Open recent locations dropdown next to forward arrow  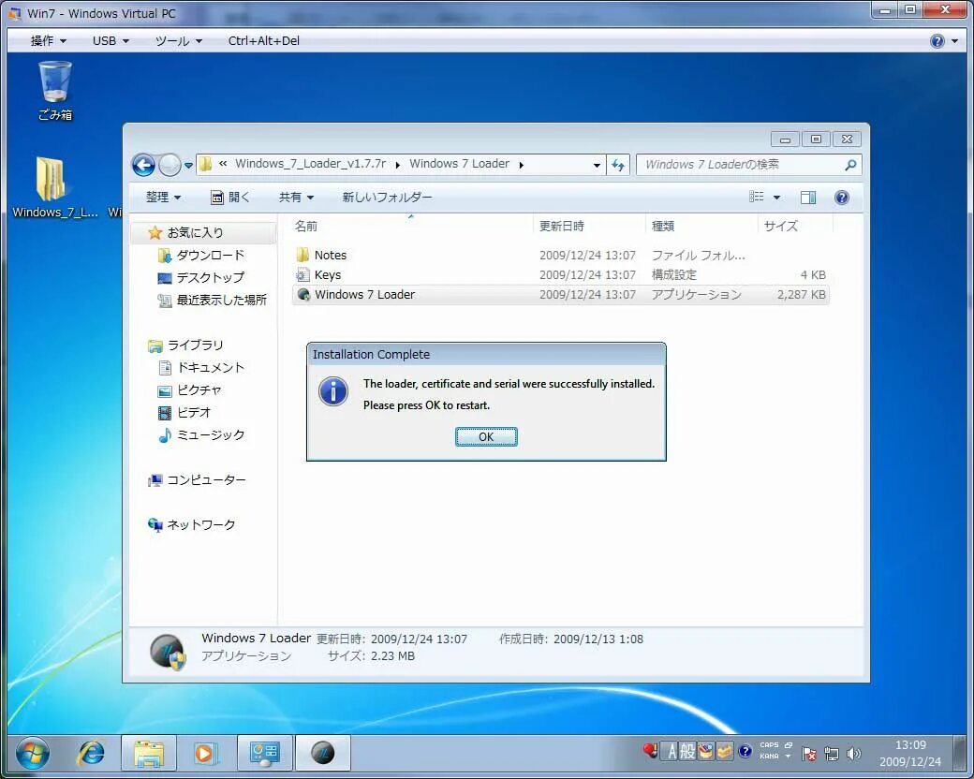188,165
